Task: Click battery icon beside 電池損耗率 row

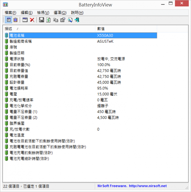Action: [x=6, y=88]
